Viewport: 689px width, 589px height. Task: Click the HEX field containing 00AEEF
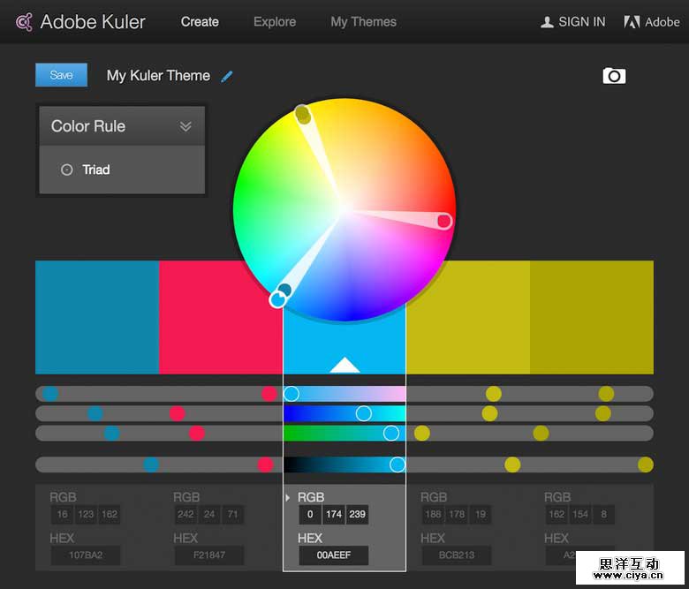333,556
